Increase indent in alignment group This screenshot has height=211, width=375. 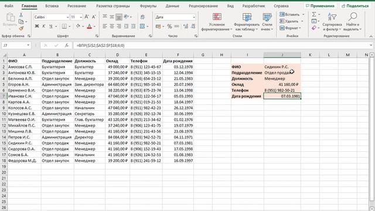coord(133,26)
